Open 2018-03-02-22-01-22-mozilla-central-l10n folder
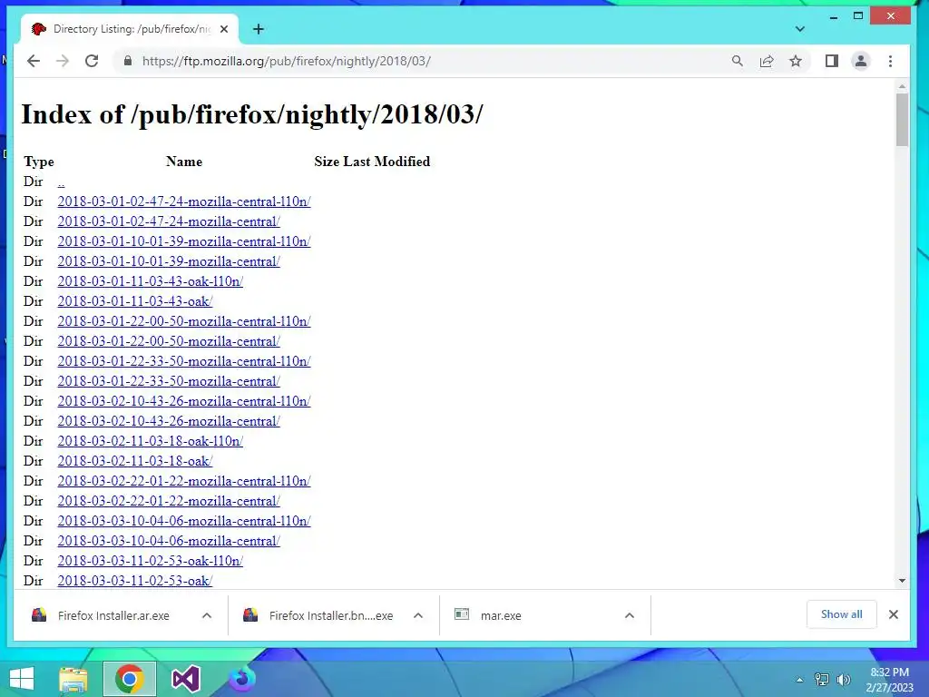The width and height of the screenshot is (929, 697). pyautogui.click(x=184, y=481)
